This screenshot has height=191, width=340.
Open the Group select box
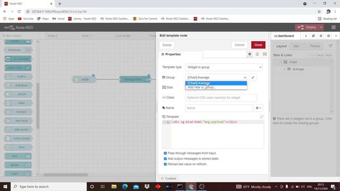pos(216,77)
